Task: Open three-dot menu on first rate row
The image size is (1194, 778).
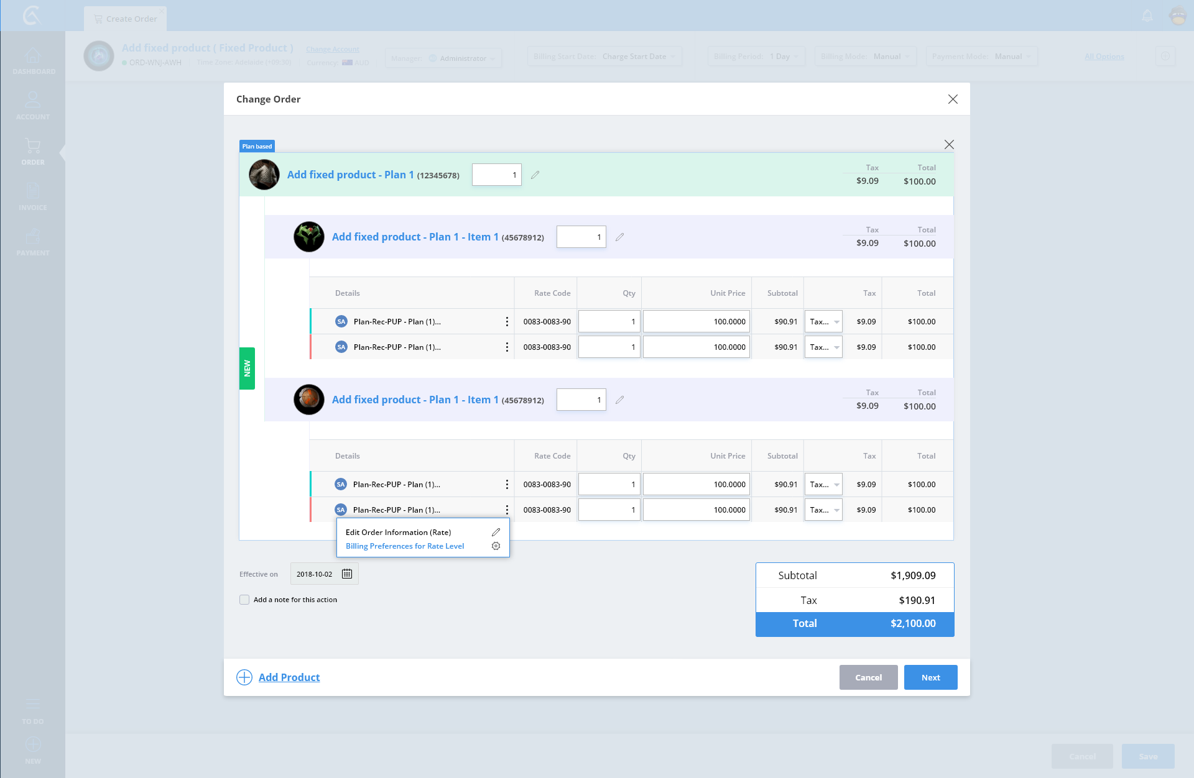Action: pyautogui.click(x=507, y=322)
